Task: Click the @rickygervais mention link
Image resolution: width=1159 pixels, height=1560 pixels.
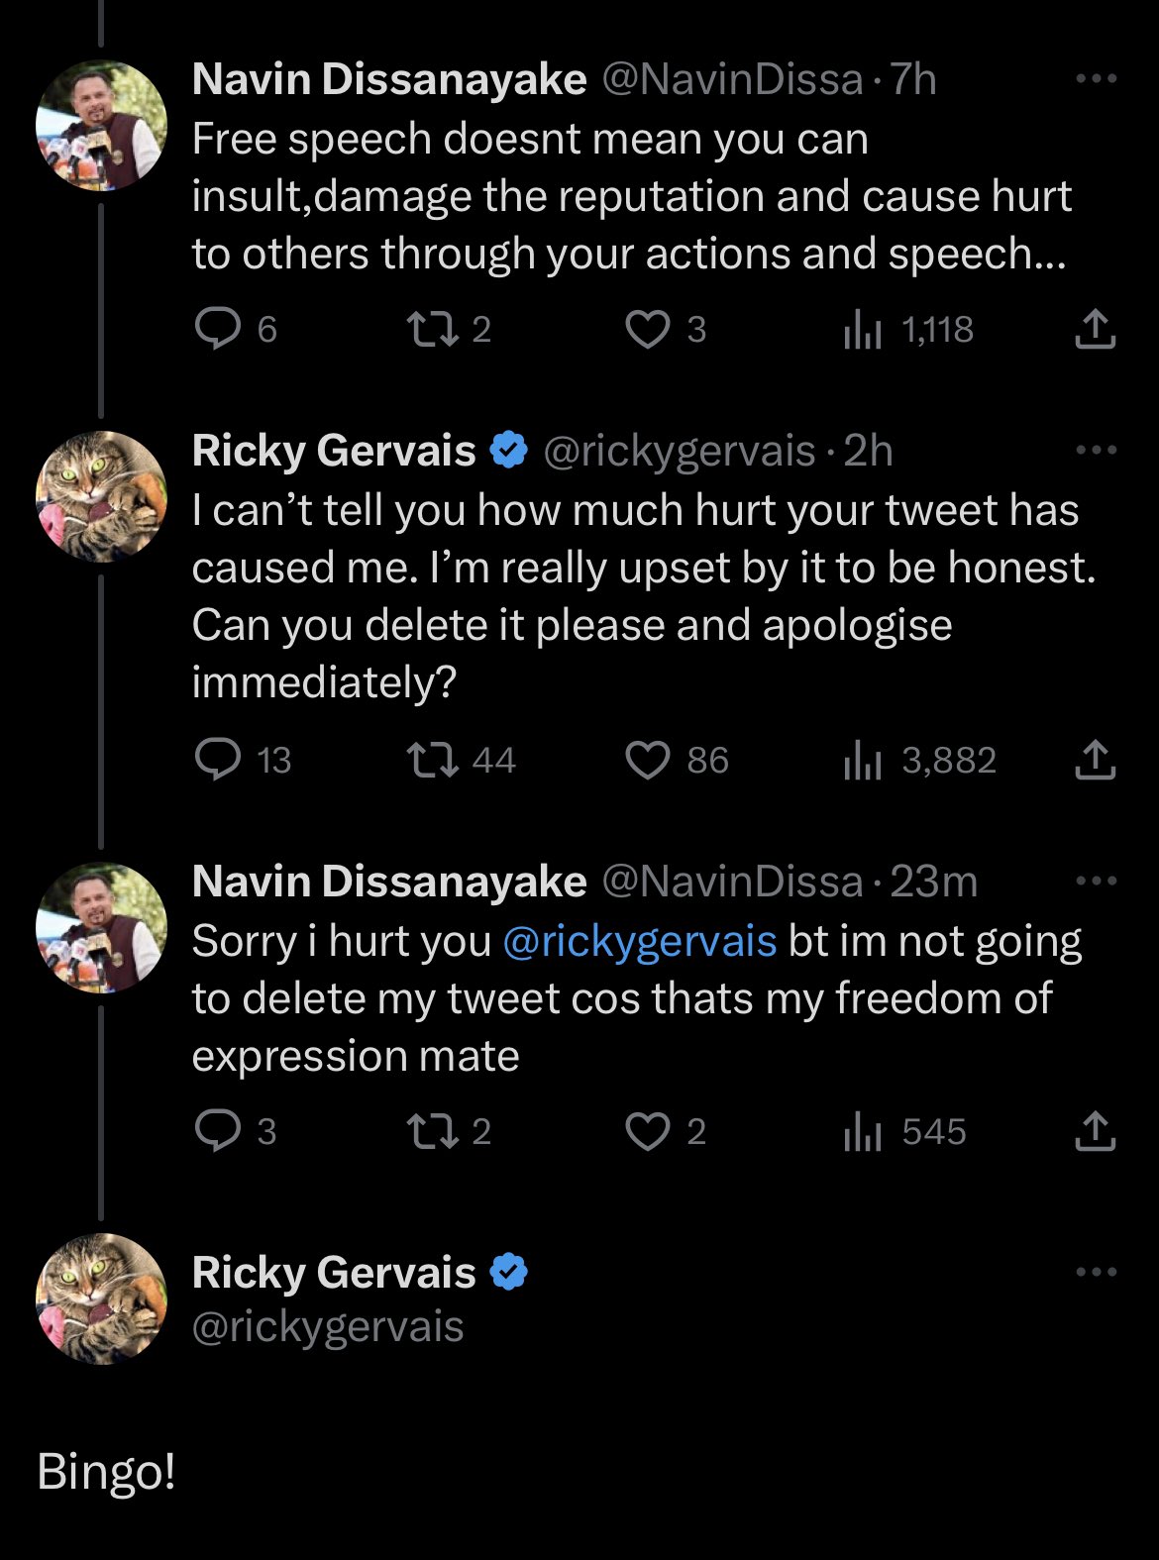Action: point(640,940)
